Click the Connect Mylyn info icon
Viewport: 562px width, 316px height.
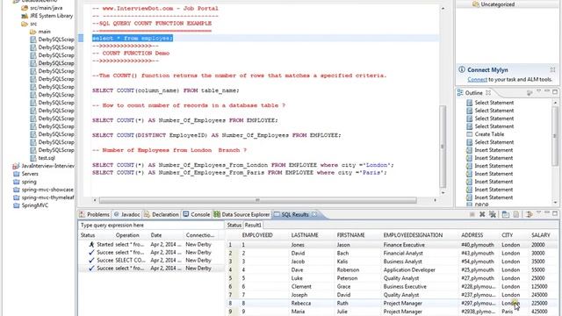pyautogui.click(x=462, y=69)
